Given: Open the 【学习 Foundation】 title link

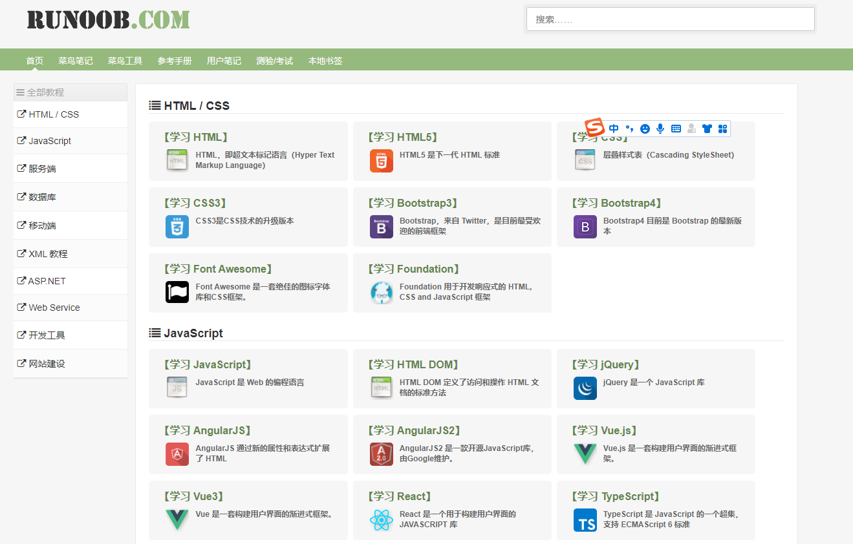Looking at the screenshot, I should tap(413, 269).
